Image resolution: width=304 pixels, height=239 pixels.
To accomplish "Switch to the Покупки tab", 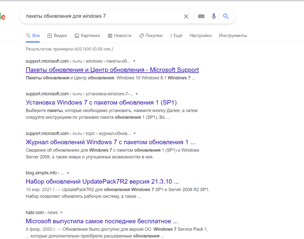I will tap(151, 36).
